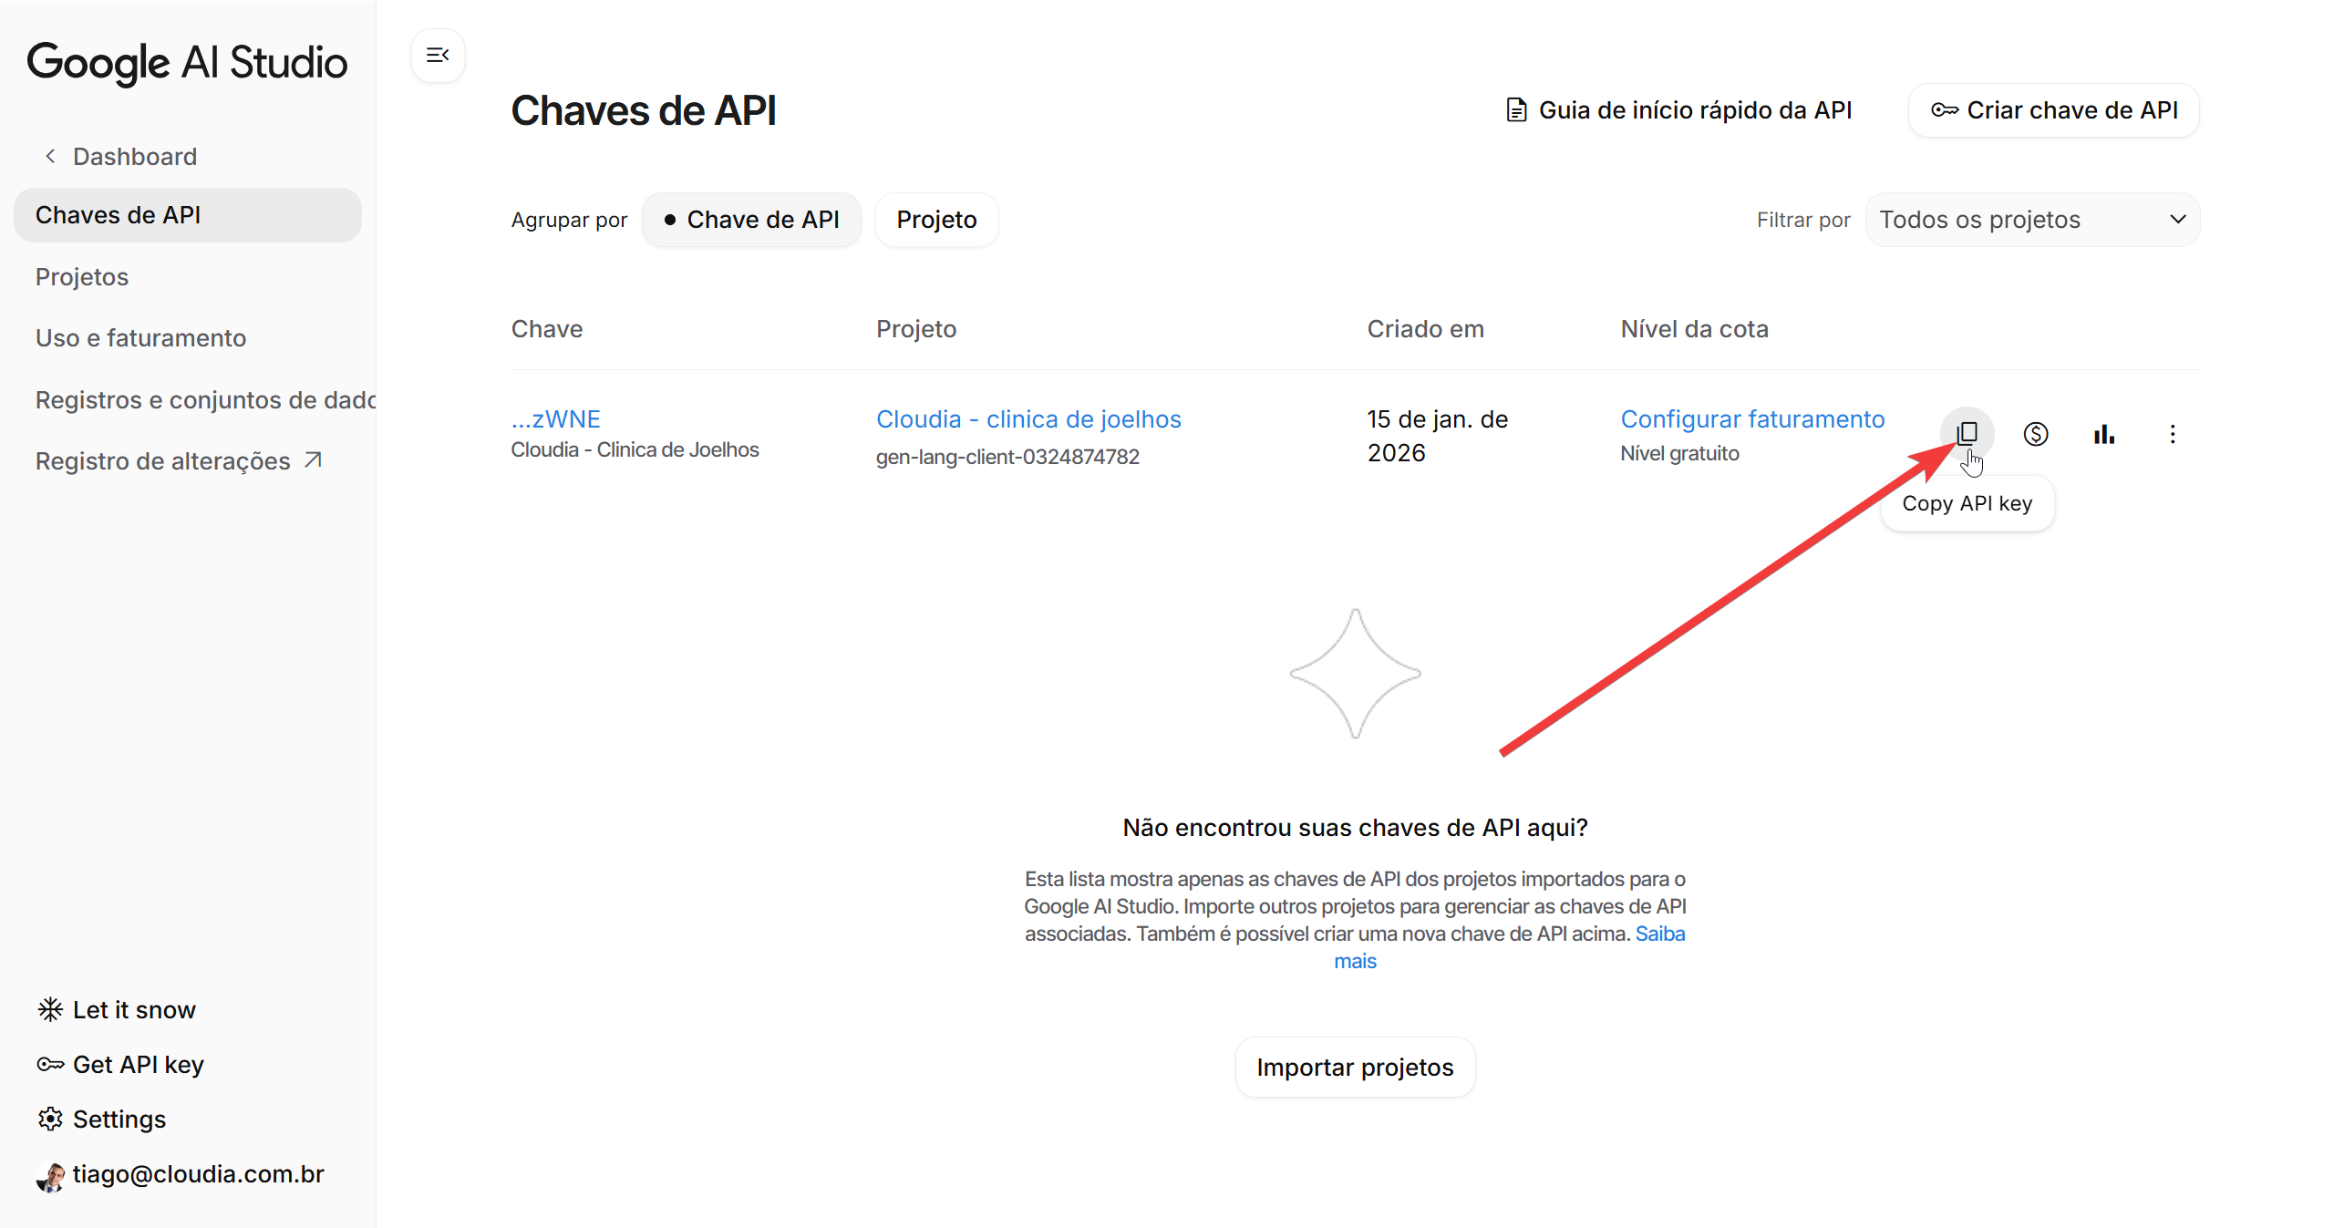Click the Chaves de API page heading
Screen dimensions: 2334x1228
tap(644, 110)
